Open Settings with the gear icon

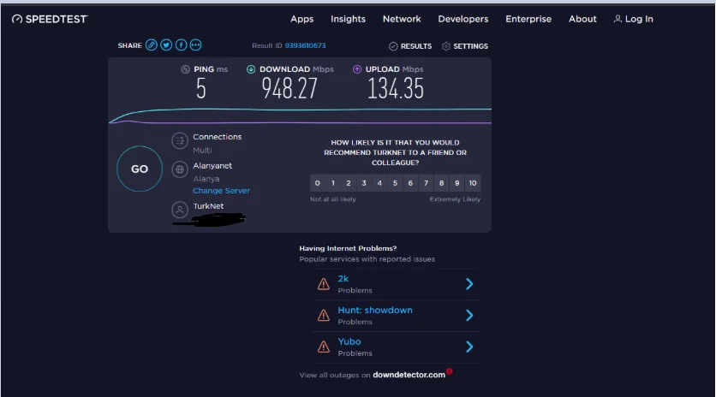pyautogui.click(x=446, y=46)
